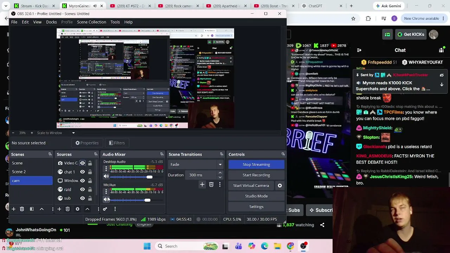Zoom in the preview with plus icon
The width and height of the screenshot is (450, 253).
(x=32, y=133)
